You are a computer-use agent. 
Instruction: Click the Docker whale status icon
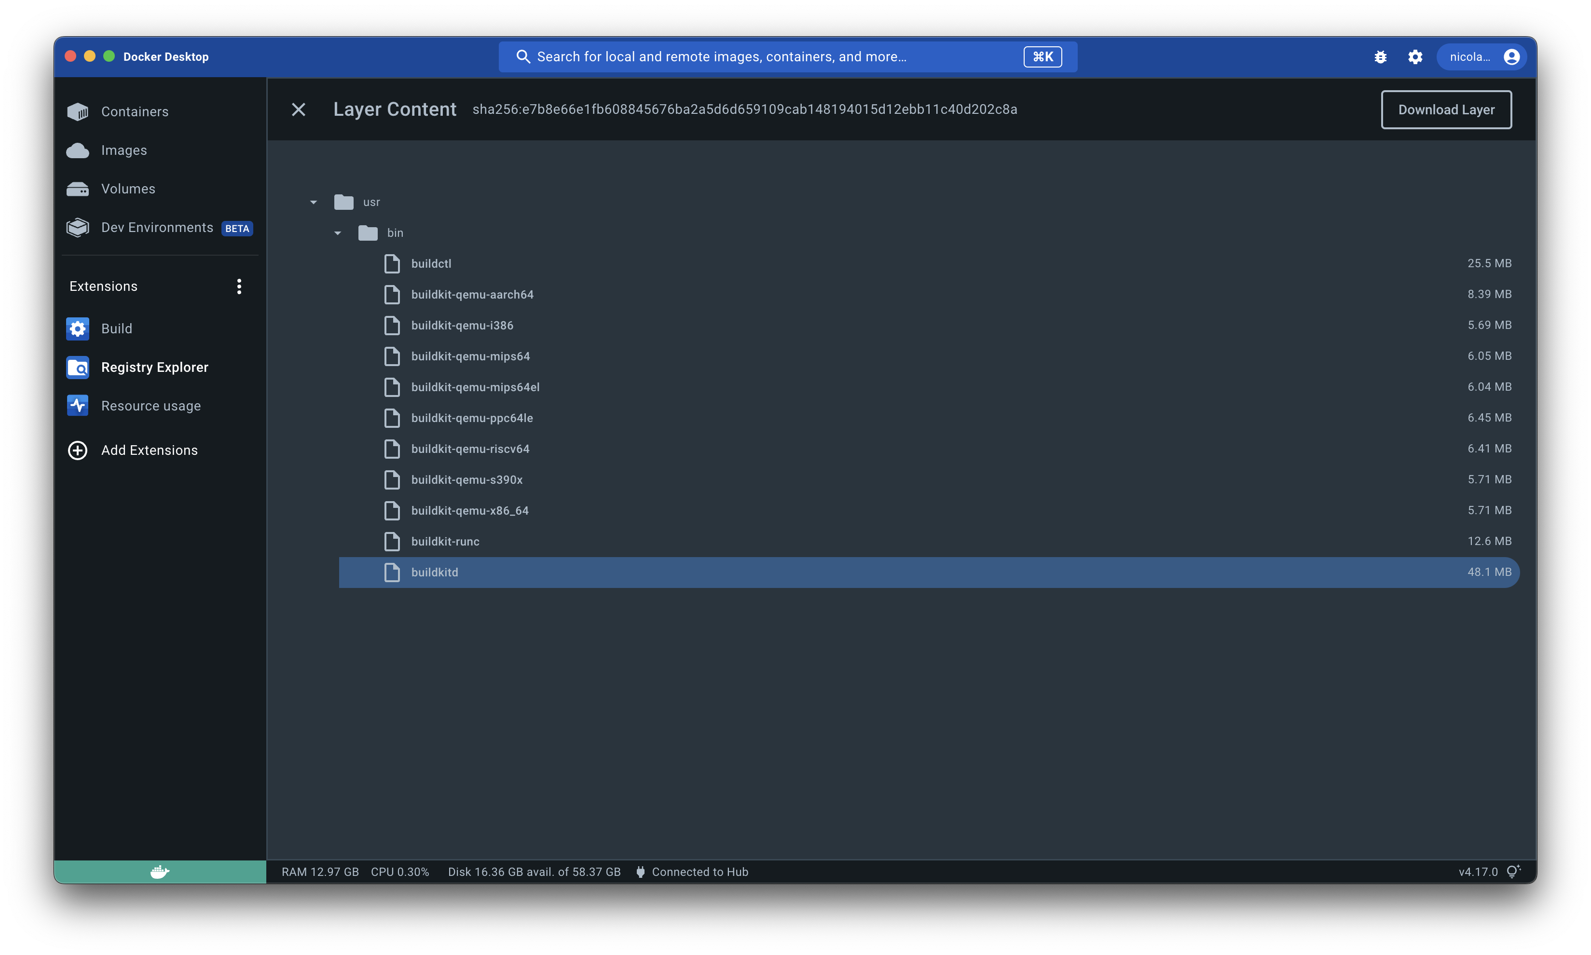pos(160,872)
